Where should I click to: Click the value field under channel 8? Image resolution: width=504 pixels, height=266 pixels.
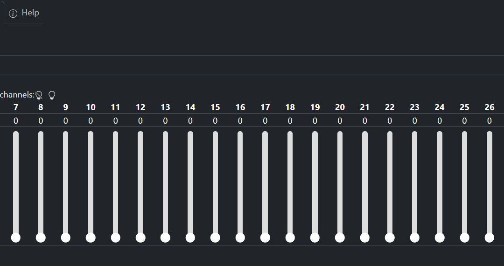tap(41, 121)
